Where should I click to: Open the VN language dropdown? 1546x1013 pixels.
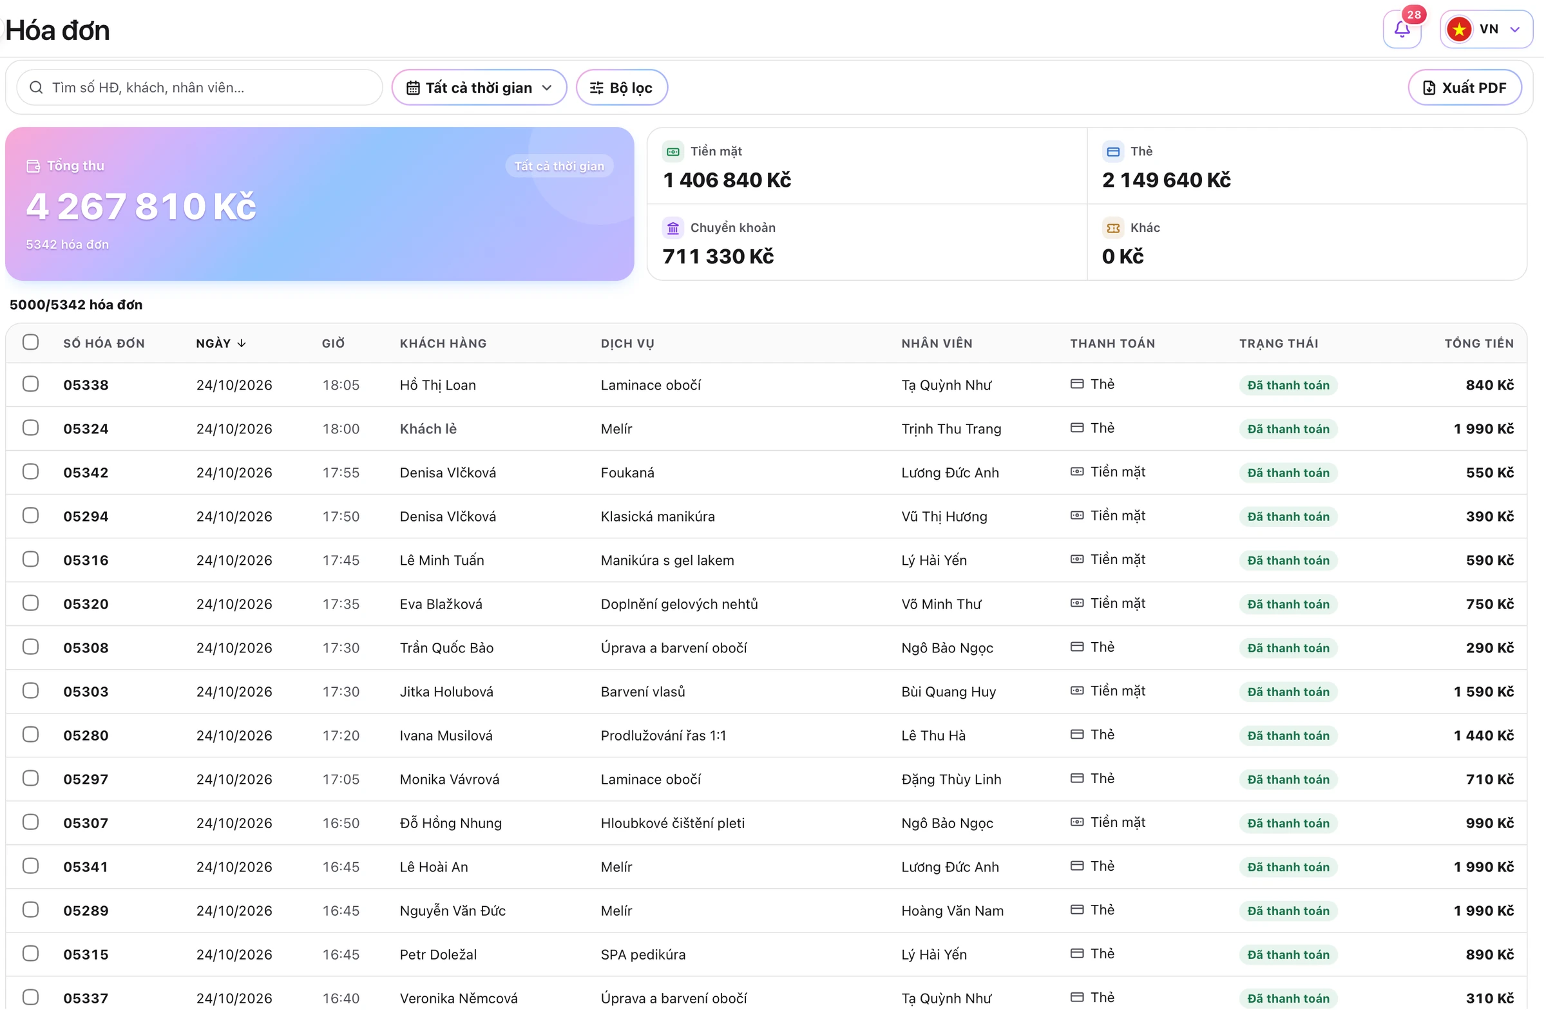[x=1487, y=29]
